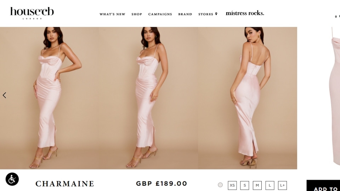Image resolution: width=340 pixels, height=191 pixels.
Task: Open the Shop menu
Action: pos(137,14)
